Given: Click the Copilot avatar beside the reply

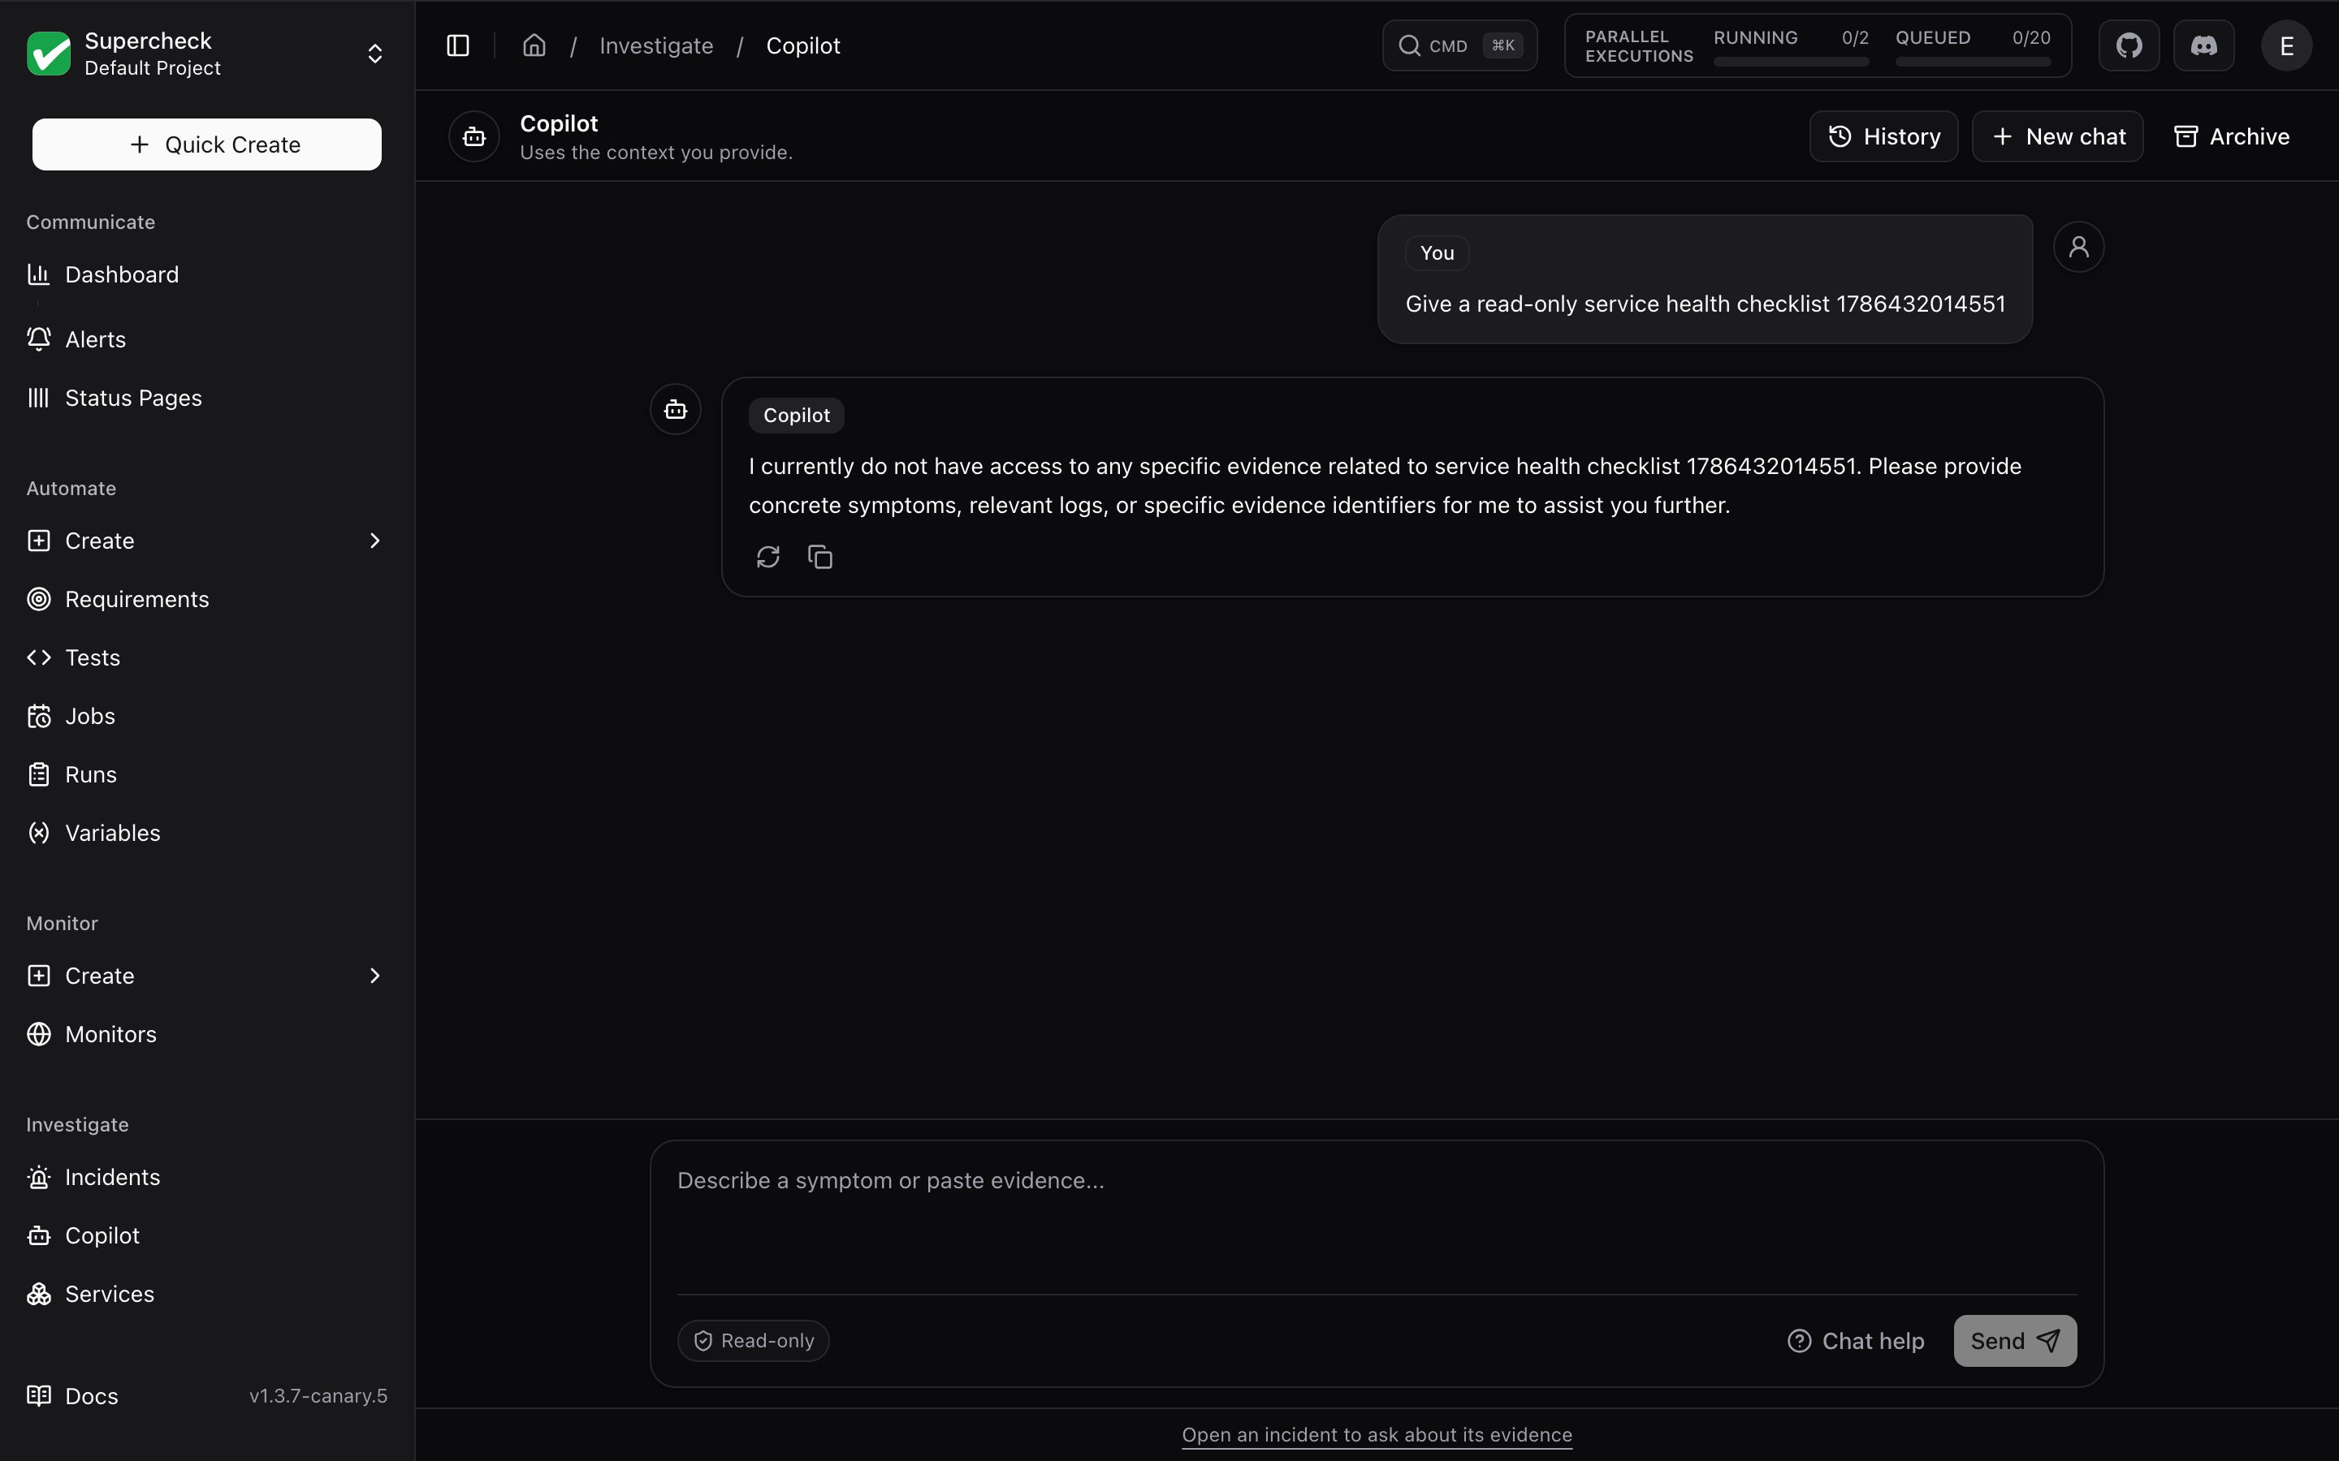Looking at the screenshot, I should (676, 410).
